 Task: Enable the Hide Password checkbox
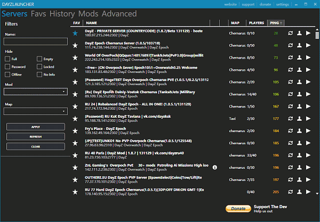7,67
